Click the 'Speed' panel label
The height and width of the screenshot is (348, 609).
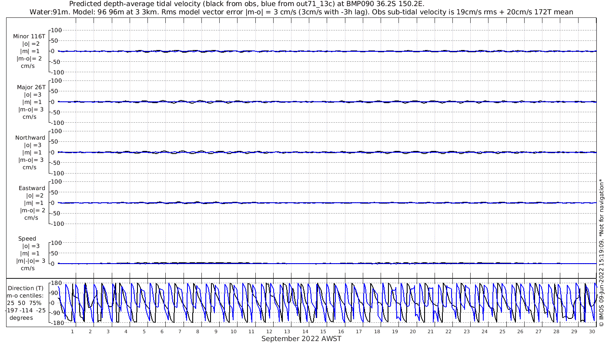pos(27,238)
